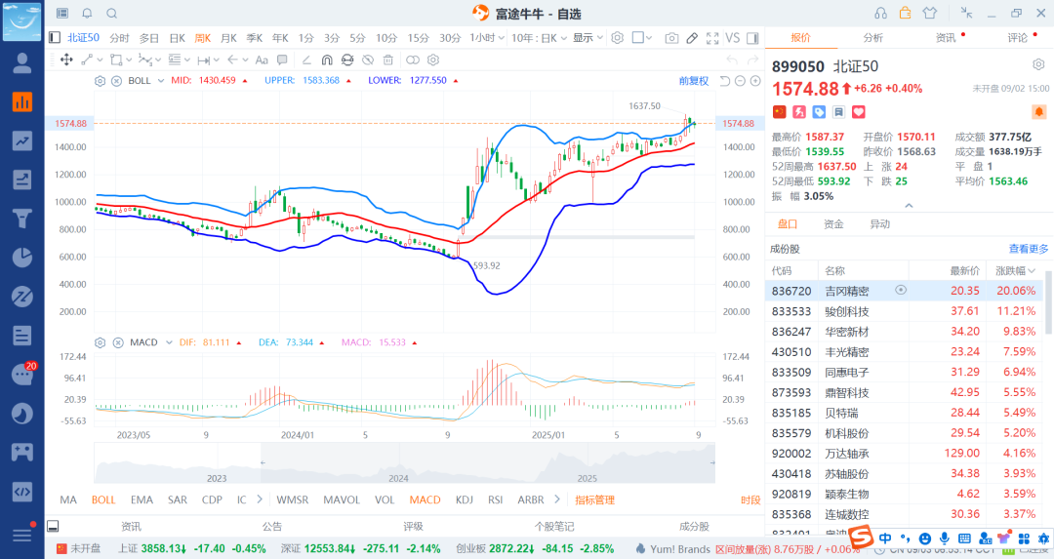
Task: Toggle the bottom panel icon at lower left
Action: click(x=53, y=526)
